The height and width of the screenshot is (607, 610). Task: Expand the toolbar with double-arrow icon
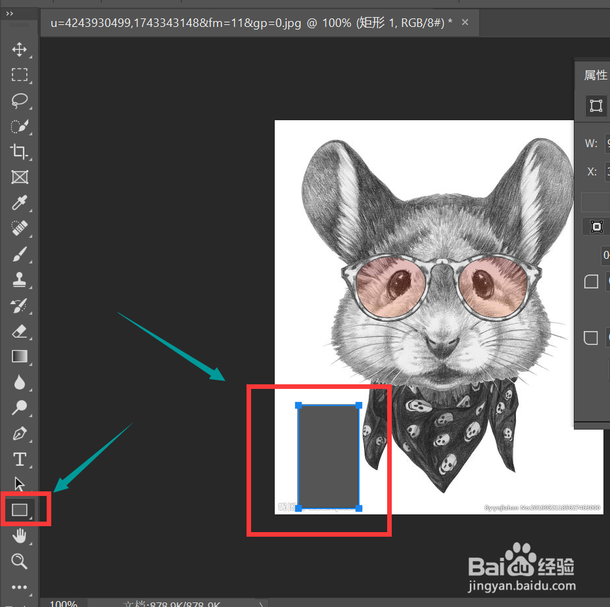9,14
